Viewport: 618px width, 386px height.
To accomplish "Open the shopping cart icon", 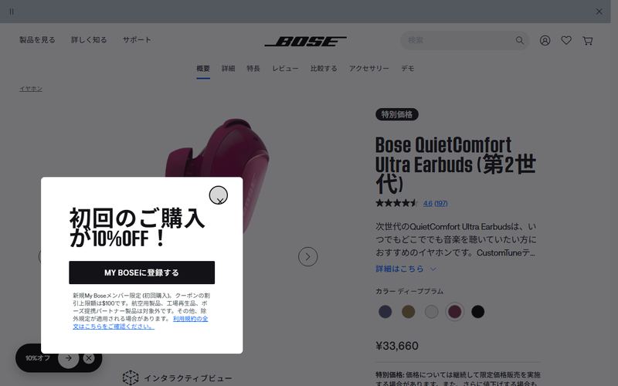I will point(588,41).
